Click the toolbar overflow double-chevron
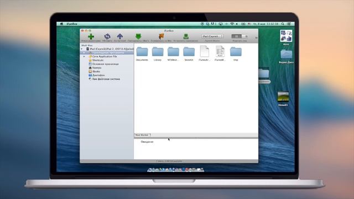 point(256,38)
